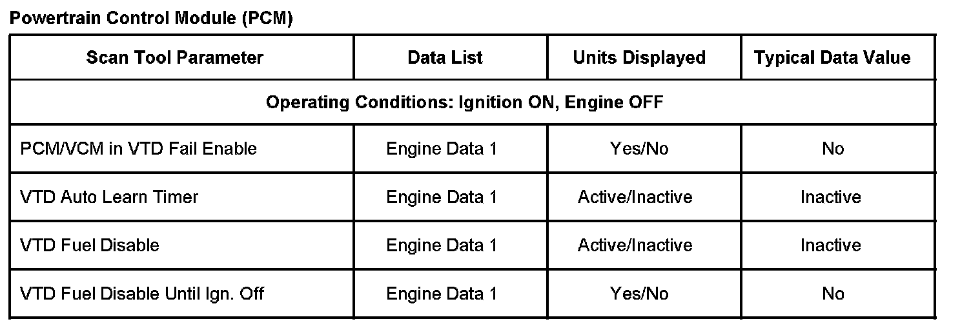Select the Scan Tool Parameter column header
Viewport: 971px width, 326px height.
175,58
